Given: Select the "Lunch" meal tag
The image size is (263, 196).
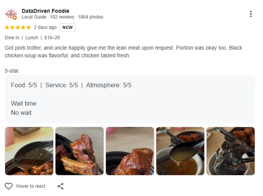Looking at the screenshot, I should [x=32, y=38].
